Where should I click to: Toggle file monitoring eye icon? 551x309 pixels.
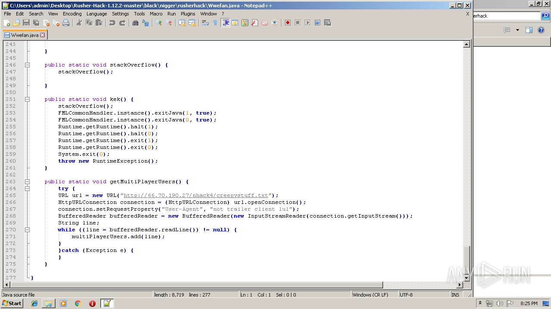(x=275, y=23)
